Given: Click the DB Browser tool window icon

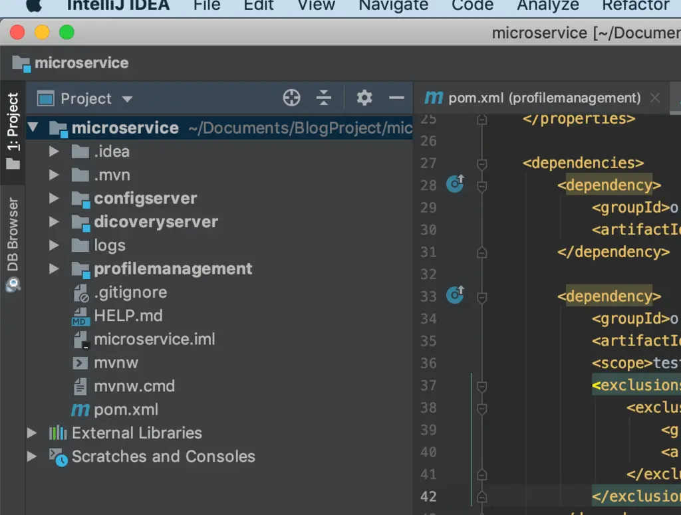Looking at the screenshot, I should pyautogui.click(x=13, y=285).
